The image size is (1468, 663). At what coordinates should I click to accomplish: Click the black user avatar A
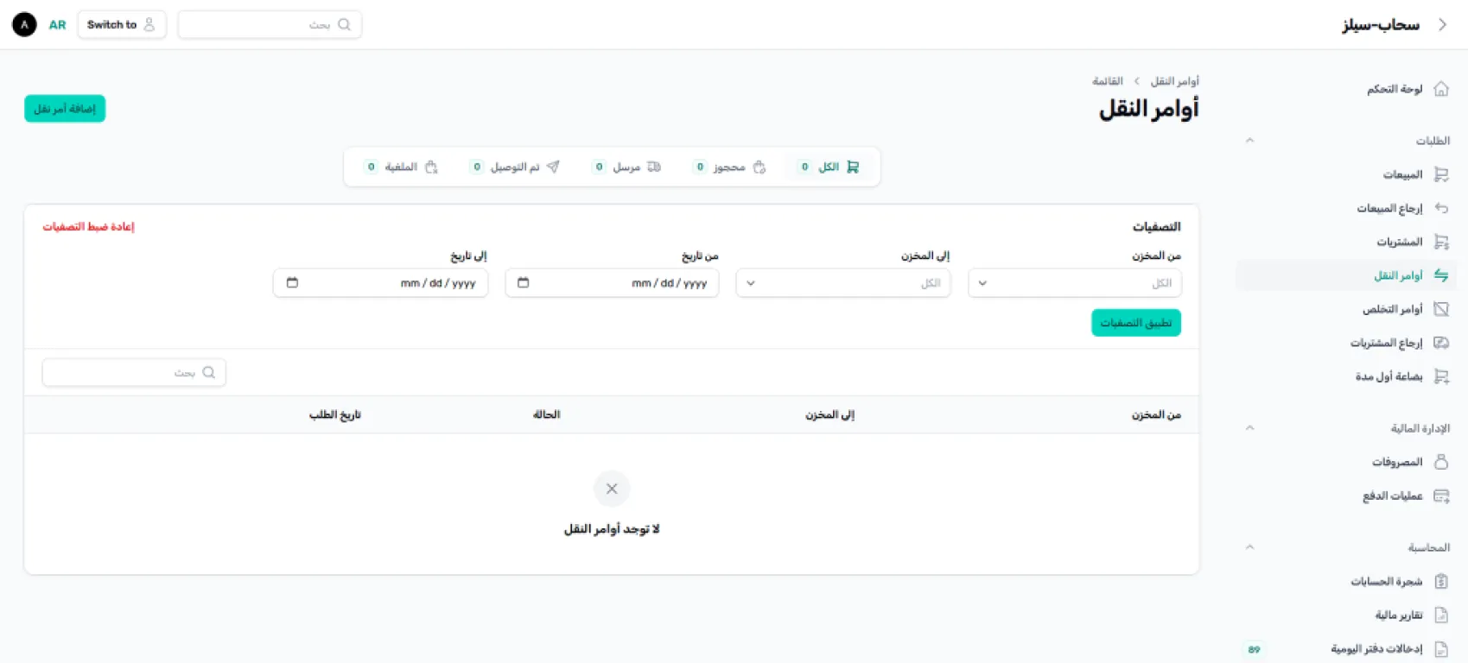(x=24, y=24)
